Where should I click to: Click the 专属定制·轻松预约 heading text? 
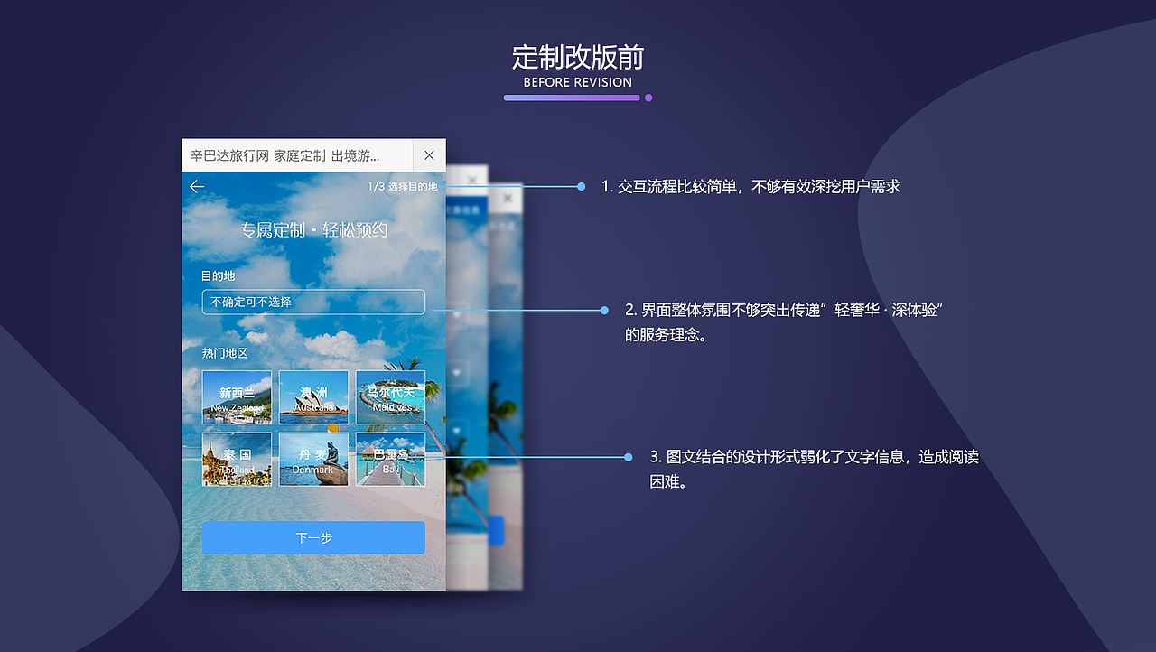pos(313,229)
